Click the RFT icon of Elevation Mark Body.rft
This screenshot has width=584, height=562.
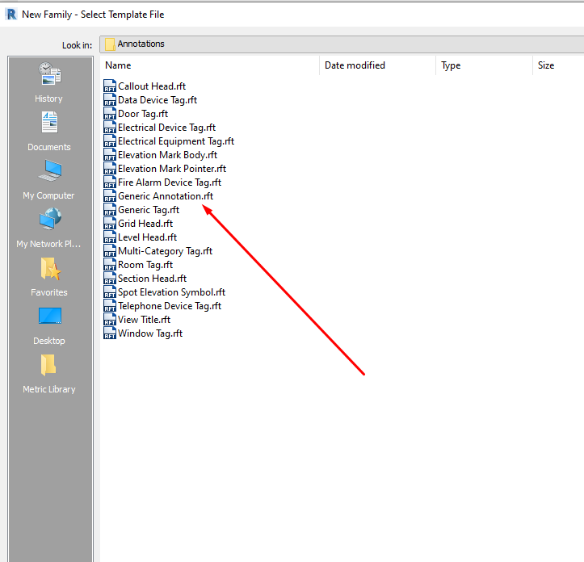[110, 155]
